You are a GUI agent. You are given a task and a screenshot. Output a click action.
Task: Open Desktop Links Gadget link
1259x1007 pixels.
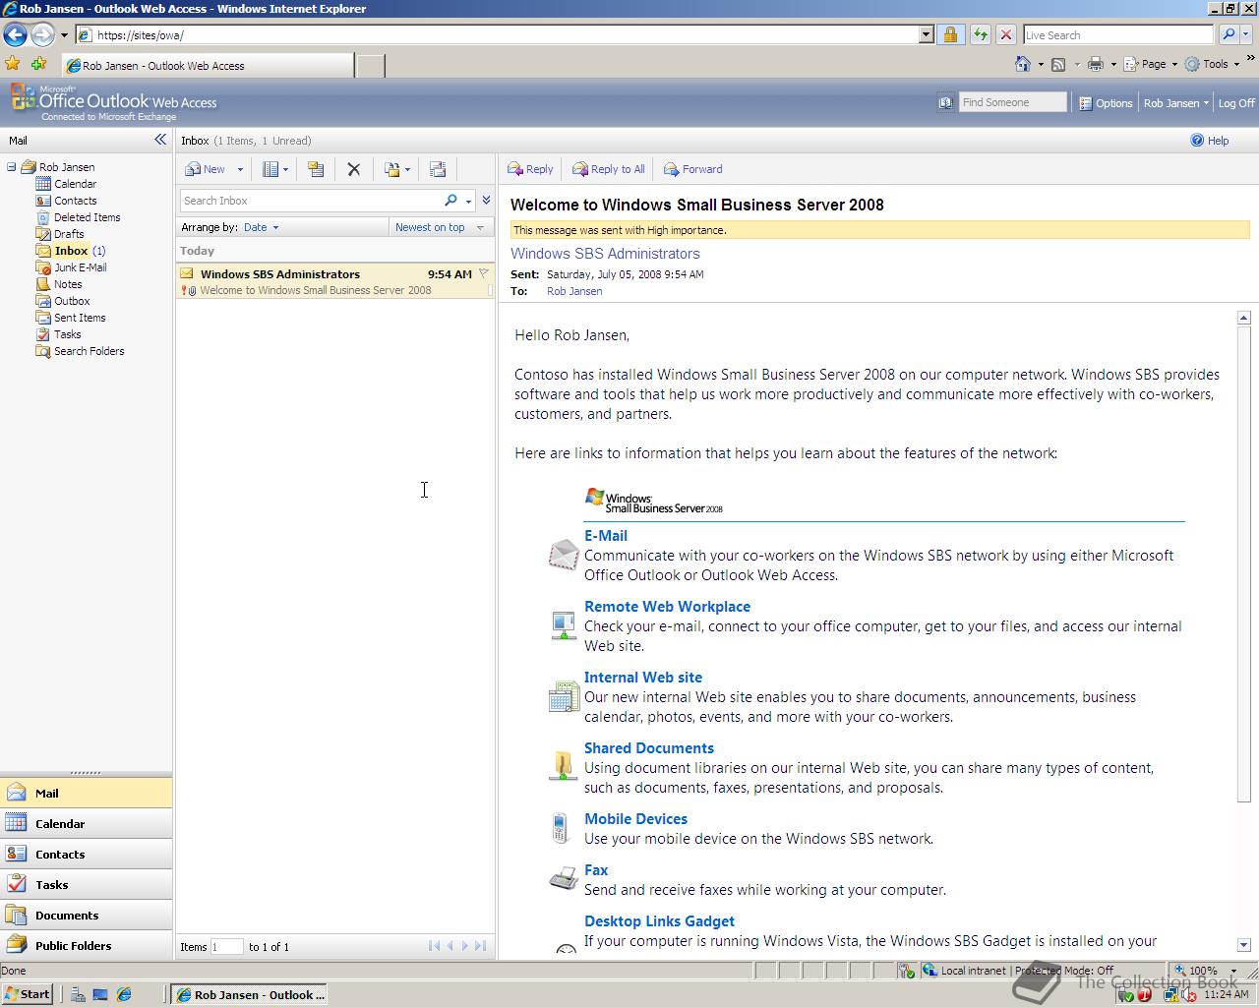[659, 921]
